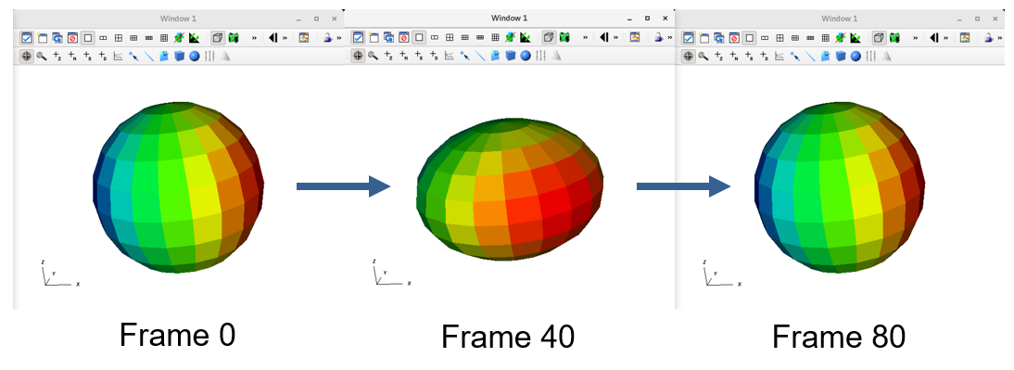This screenshot has width=1014, height=370.
Task: Expand overflow chevron after Reverse Play arrow, Frame 40
Action: click(x=616, y=37)
